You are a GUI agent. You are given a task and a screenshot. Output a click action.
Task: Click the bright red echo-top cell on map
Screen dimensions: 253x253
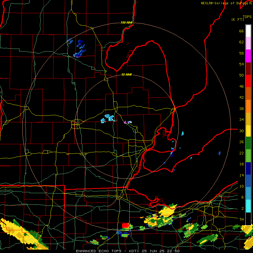[x=125, y=225]
